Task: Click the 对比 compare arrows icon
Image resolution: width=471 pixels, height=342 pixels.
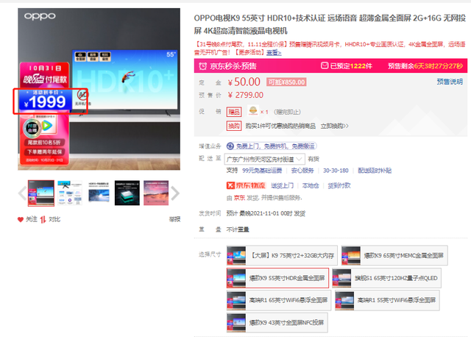Action: 43,219
